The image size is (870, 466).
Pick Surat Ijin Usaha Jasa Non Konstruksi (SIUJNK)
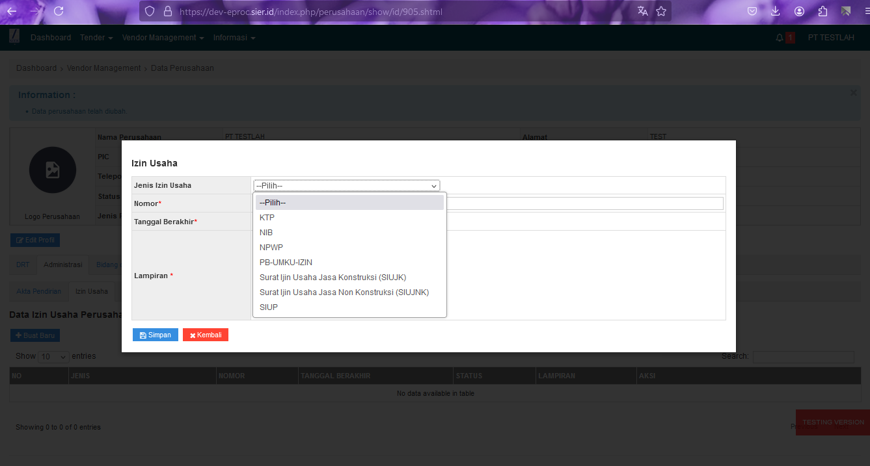(x=349, y=292)
